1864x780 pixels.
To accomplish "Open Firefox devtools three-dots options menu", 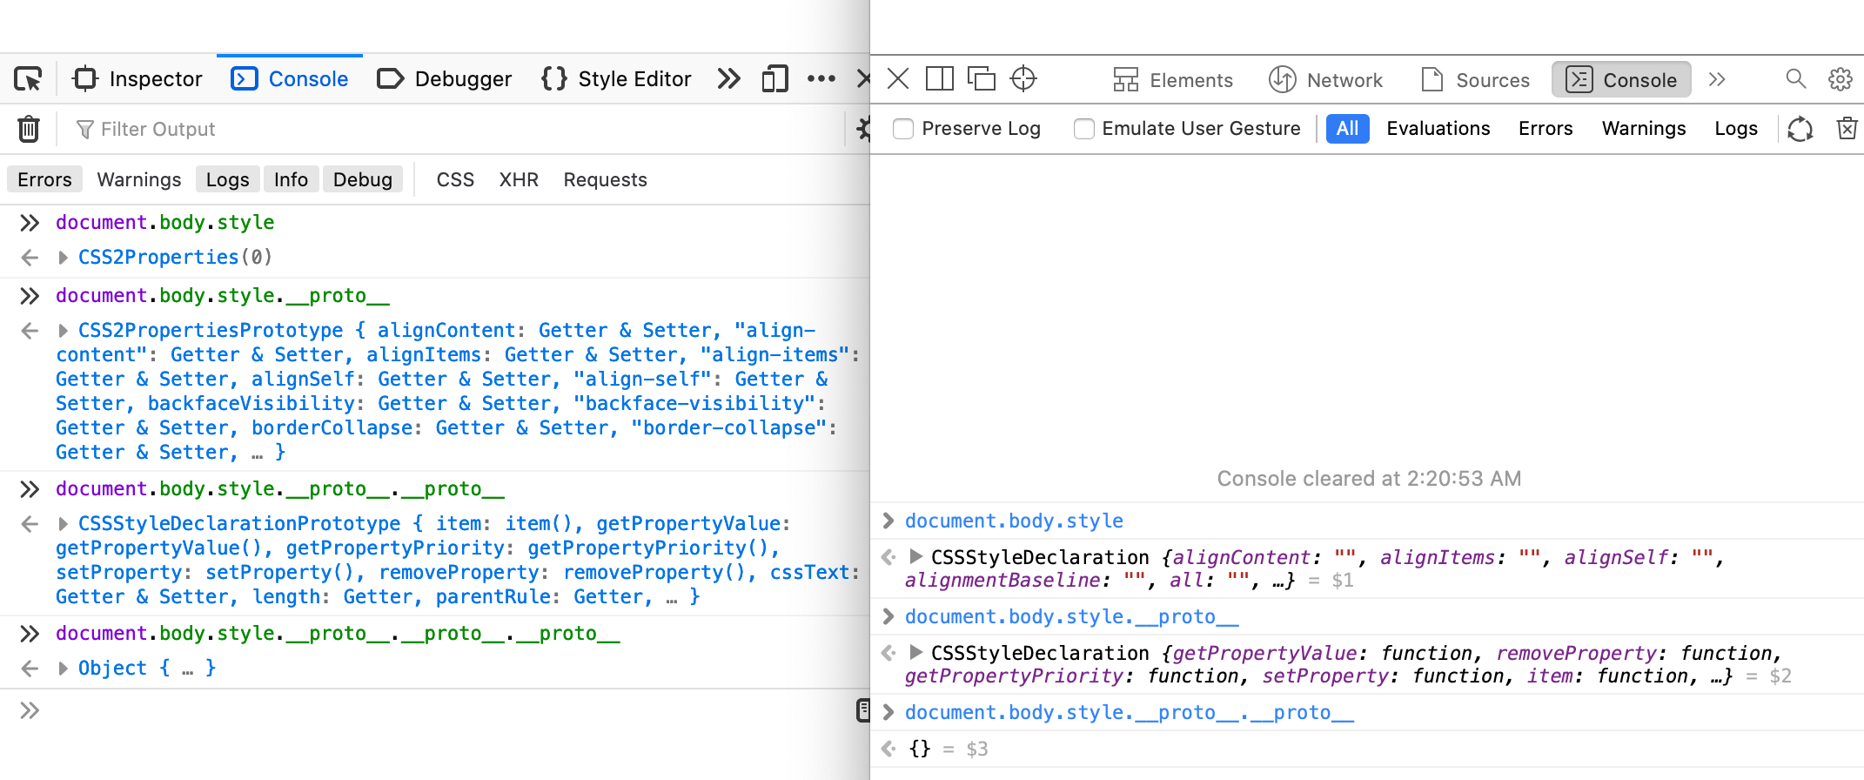I will tap(821, 79).
